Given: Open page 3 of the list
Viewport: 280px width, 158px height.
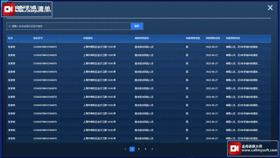Looking at the screenshot, I should (x=145, y=149).
